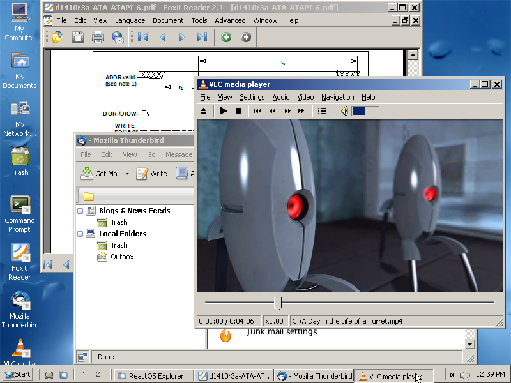This screenshot has width=511, height=383.
Task: Click the Foxit email document icon
Action: (x=118, y=37)
